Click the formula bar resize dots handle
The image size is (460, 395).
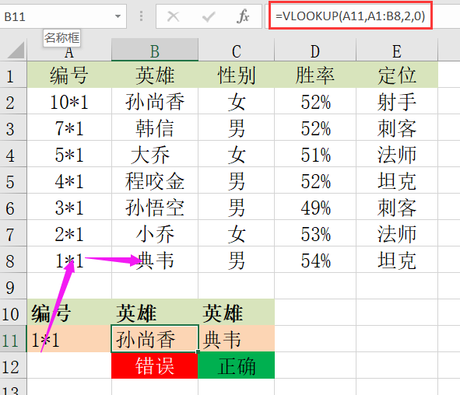coord(141,16)
